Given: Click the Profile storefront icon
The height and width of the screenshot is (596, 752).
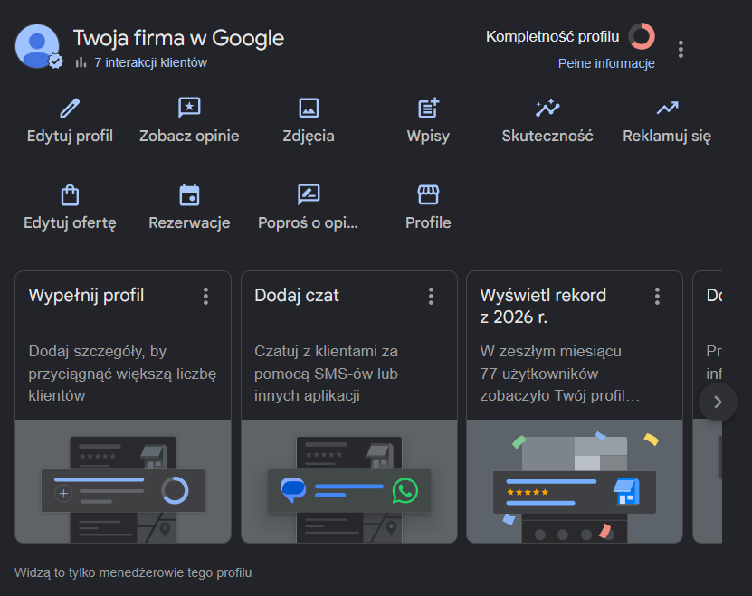Looking at the screenshot, I should pyautogui.click(x=428, y=194).
